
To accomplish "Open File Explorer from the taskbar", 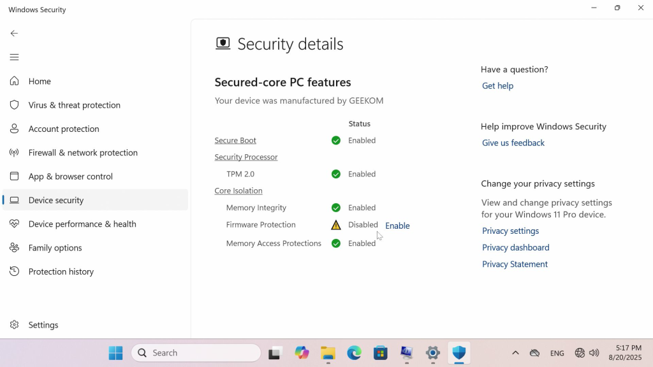I will 328,353.
